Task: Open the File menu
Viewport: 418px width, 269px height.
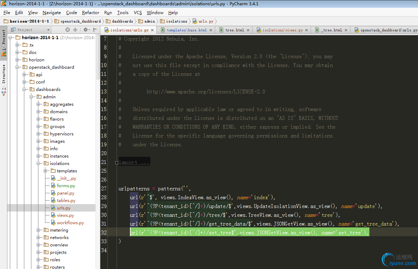Action: click(x=7, y=13)
